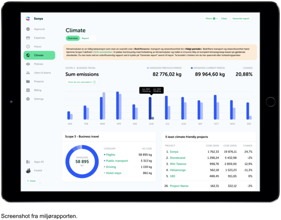281x220 pixels.
Task: Select the OCT bar in emissions chart
Action: click(x=215, y=107)
